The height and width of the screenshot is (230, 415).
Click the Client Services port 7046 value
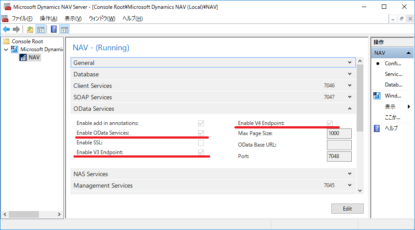coord(329,86)
